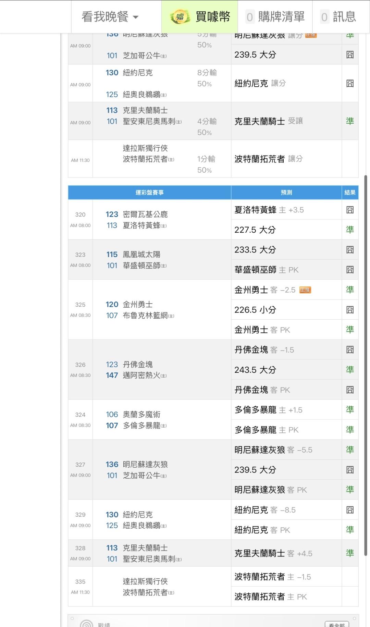Viewport: 370px width, 627px height.
Task: Click the 紐約尼克 客 -8.5 prediction
Action: pyautogui.click(x=265, y=510)
